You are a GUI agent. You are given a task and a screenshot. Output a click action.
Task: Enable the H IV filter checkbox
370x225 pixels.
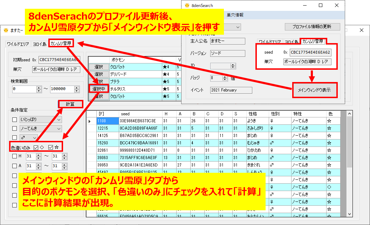[x=14, y=156]
